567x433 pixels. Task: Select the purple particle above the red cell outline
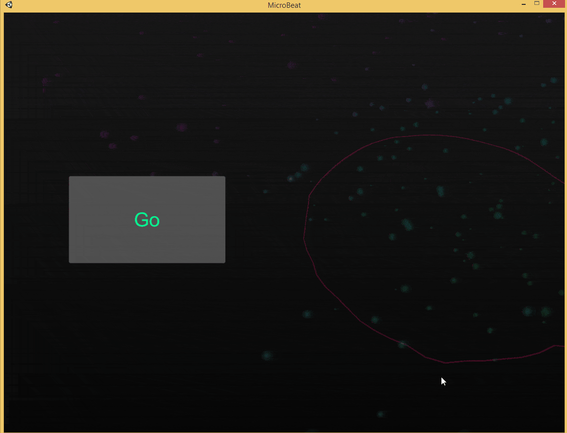430,104
